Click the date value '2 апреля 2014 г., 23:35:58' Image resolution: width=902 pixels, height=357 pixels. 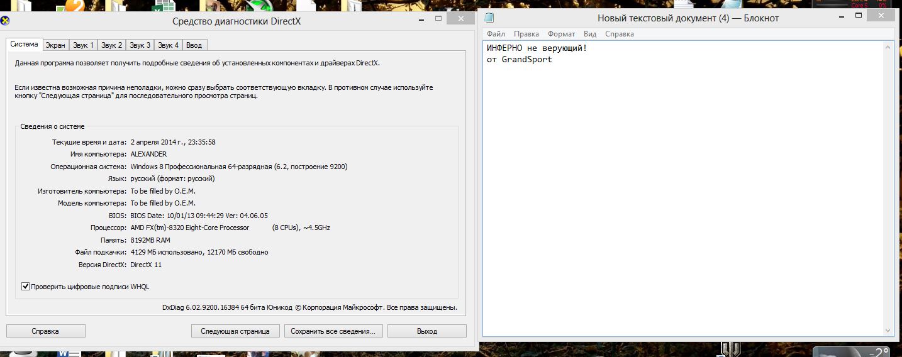tap(173, 142)
